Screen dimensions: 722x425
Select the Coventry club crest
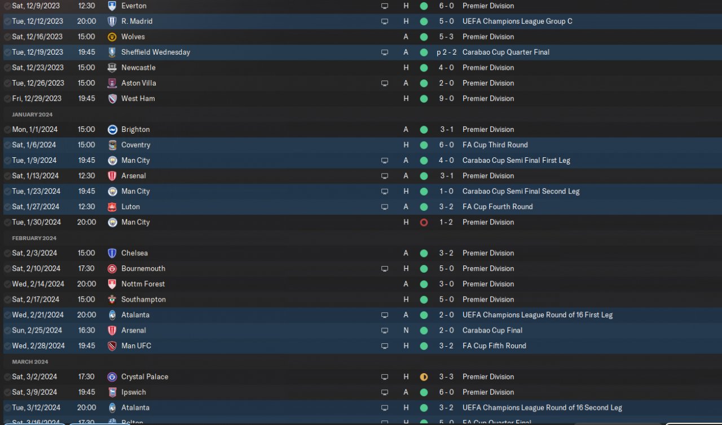click(112, 145)
